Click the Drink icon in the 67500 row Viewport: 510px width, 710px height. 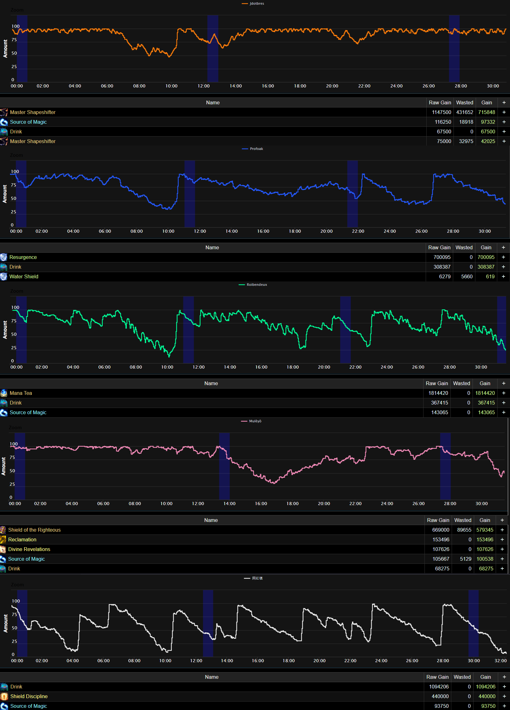pos(4,132)
